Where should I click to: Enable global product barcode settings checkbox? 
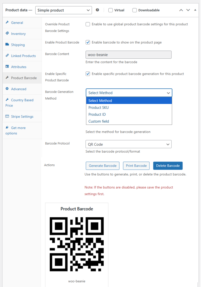tap(88, 24)
